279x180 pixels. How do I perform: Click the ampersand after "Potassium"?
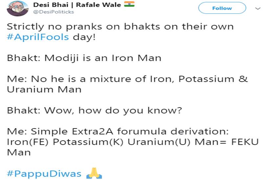pyautogui.click(x=243, y=79)
